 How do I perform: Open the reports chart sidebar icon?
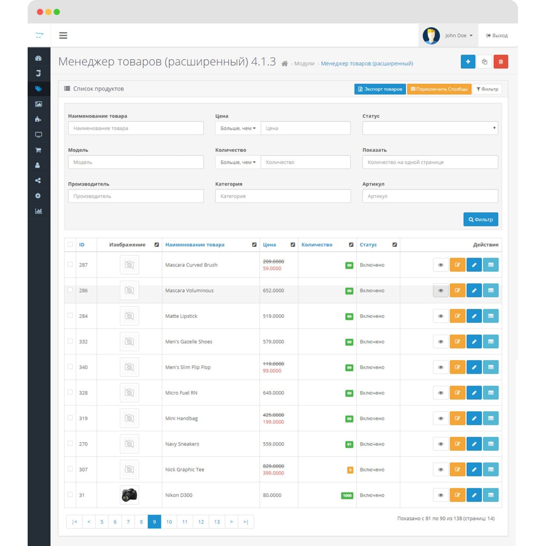point(38,211)
